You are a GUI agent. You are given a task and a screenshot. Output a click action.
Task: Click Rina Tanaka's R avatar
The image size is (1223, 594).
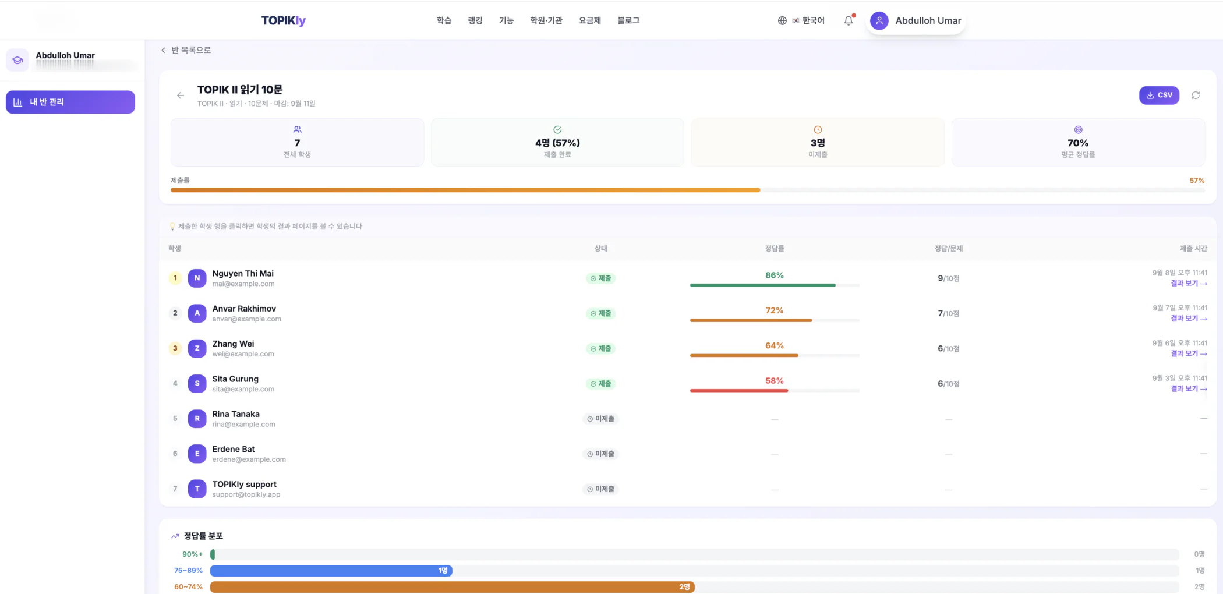(197, 419)
